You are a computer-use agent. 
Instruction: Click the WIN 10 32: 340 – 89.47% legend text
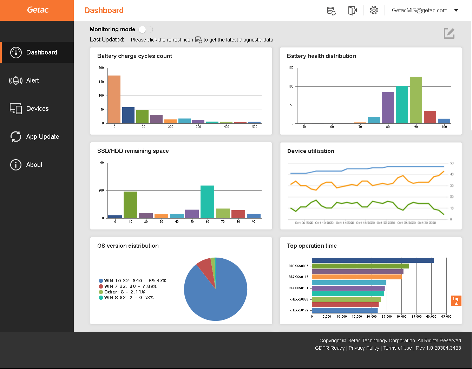[135, 281]
